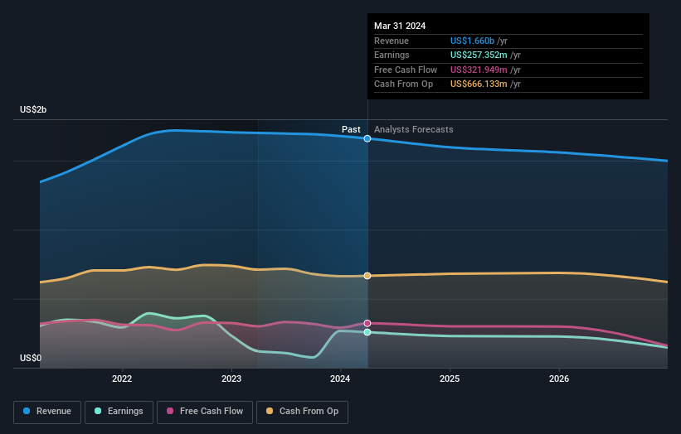The width and height of the screenshot is (681, 434).
Task: Select the 2024 x-axis label
Action: (340, 379)
